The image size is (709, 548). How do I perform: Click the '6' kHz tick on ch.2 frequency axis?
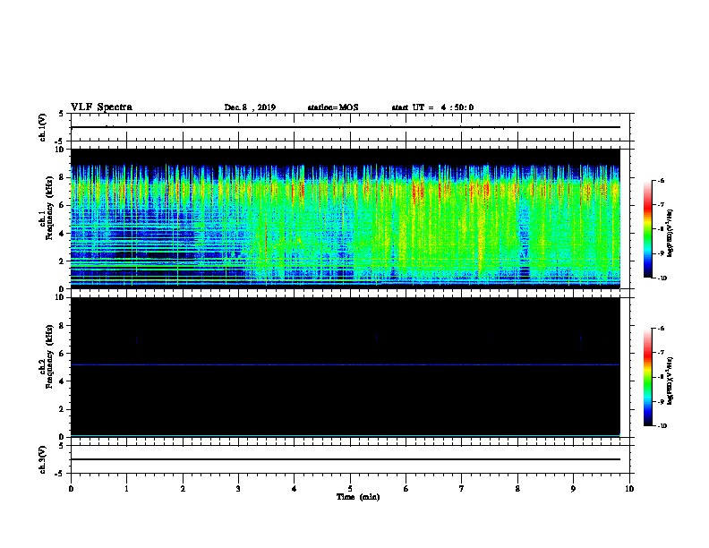pos(62,354)
